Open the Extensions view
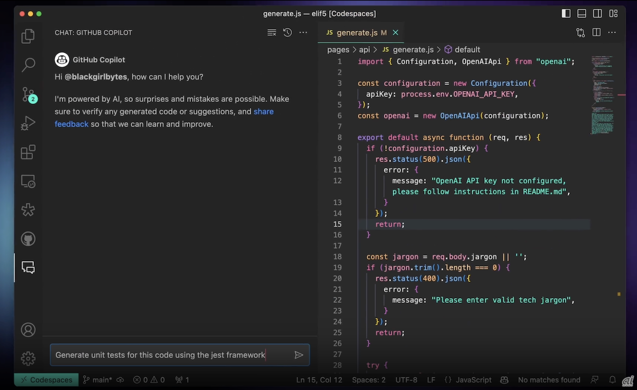Image resolution: width=637 pixels, height=390 pixels. pyautogui.click(x=28, y=152)
